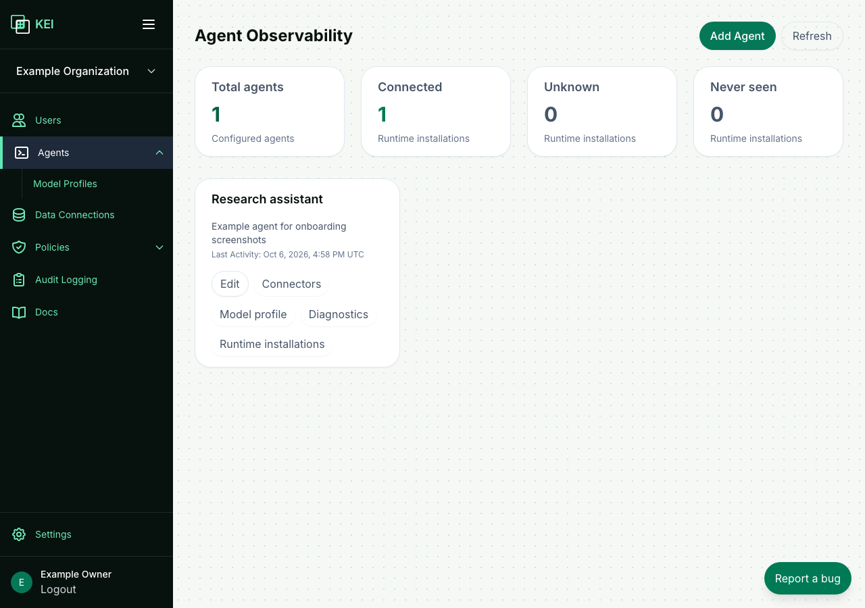Click the Logout link
865x608 pixels.
coord(58,589)
